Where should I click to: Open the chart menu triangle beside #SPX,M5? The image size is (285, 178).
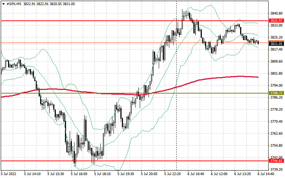coord(3,4)
